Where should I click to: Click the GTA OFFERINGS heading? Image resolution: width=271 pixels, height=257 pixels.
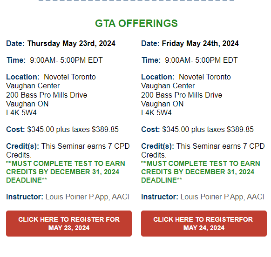(136, 23)
